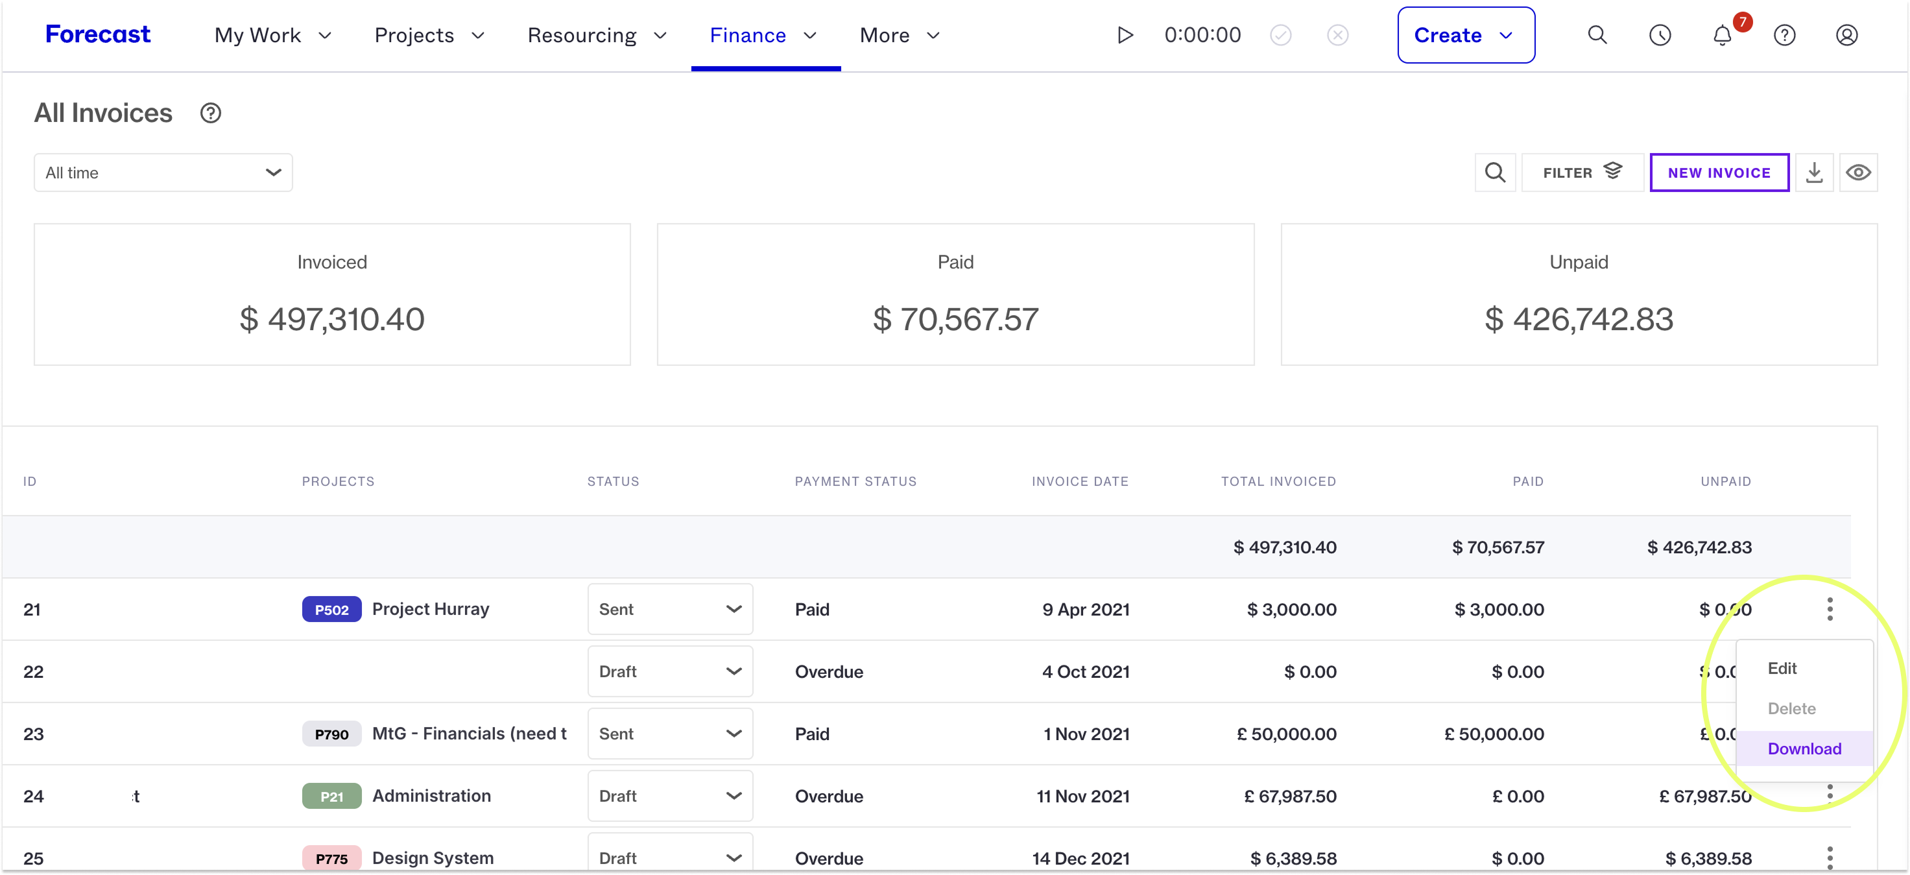Start the timer with the play icon
The width and height of the screenshot is (1910, 875).
click(1125, 35)
